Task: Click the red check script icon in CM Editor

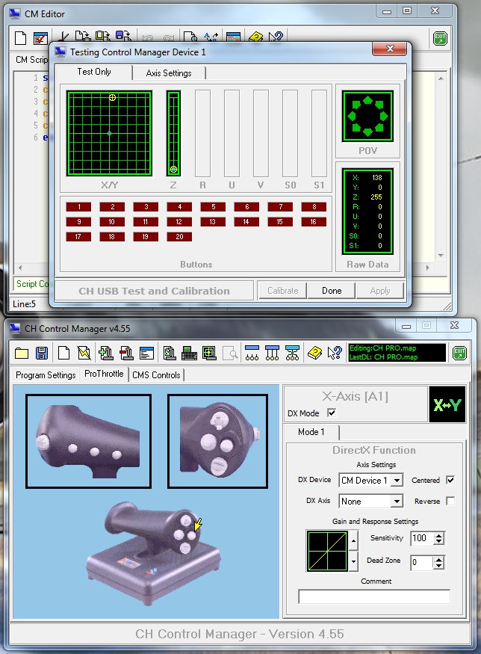Action: (40, 38)
